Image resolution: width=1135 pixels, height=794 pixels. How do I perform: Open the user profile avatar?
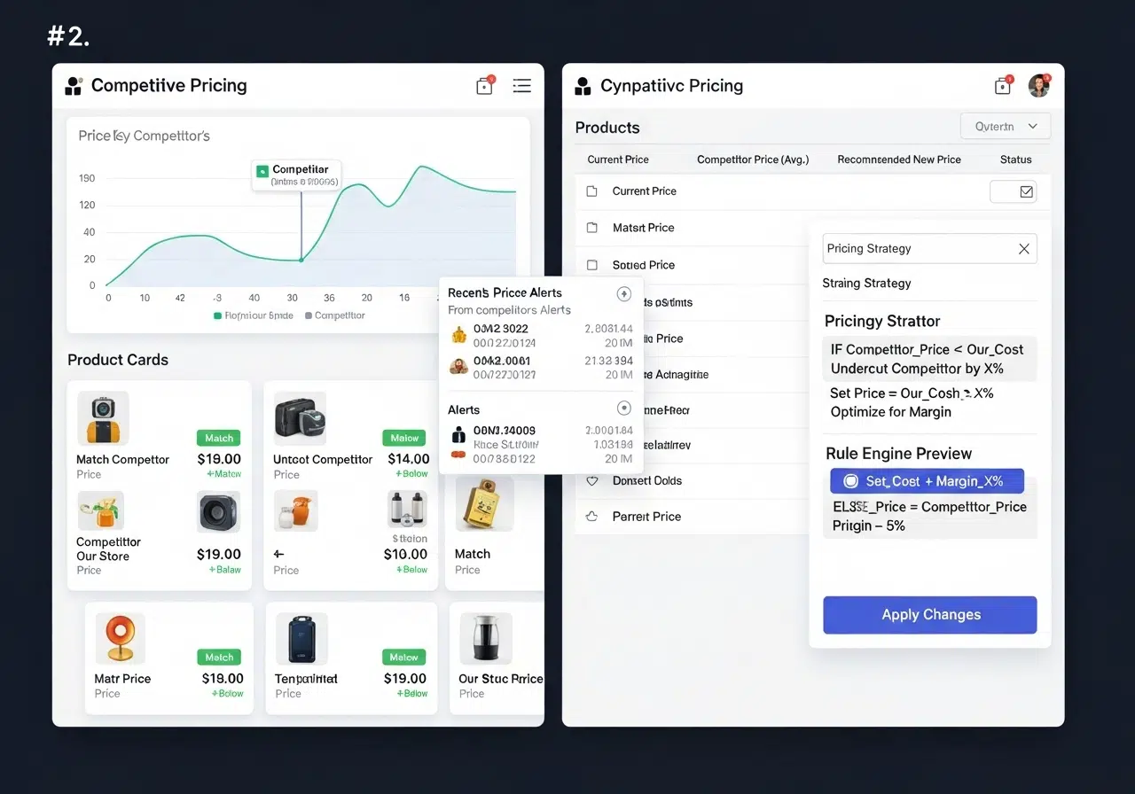pyautogui.click(x=1038, y=86)
